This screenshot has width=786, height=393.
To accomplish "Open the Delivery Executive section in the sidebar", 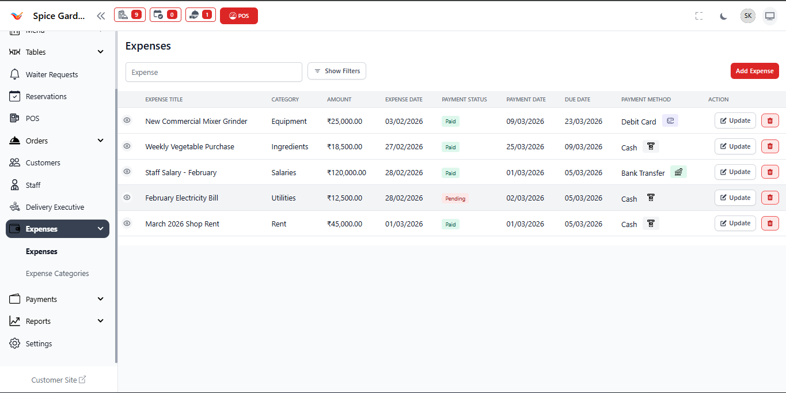I will pos(54,206).
